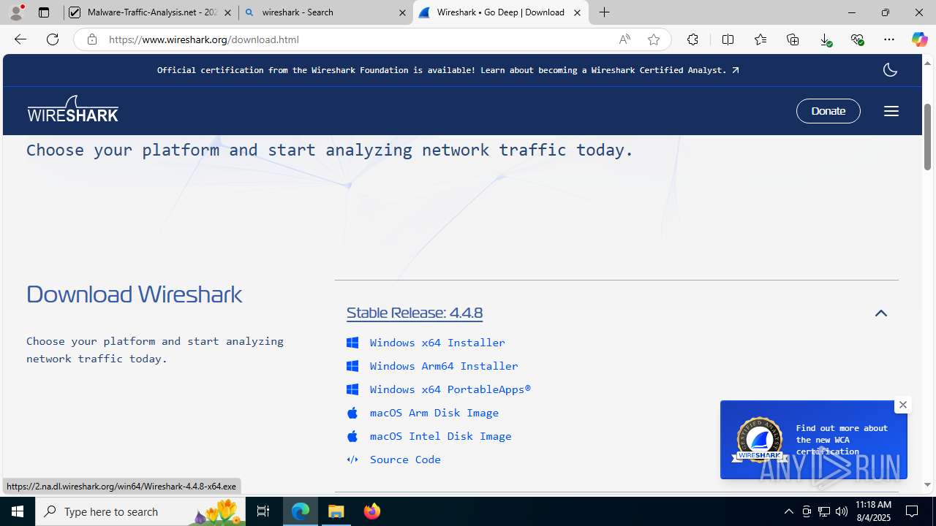Open a new browser tab
Viewport: 936px width, 526px height.
(x=604, y=12)
